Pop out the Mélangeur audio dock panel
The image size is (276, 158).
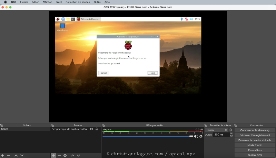[103, 125]
